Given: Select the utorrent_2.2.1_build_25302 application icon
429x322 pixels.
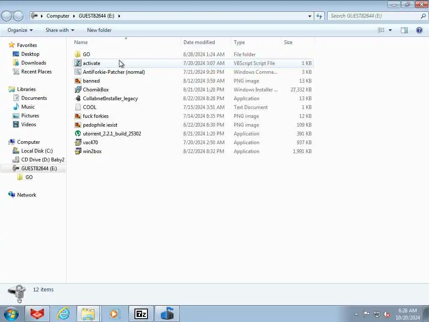Looking at the screenshot, I should pos(78,133).
